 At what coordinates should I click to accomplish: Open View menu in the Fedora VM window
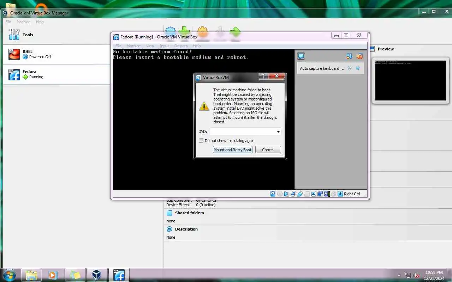tap(150, 46)
